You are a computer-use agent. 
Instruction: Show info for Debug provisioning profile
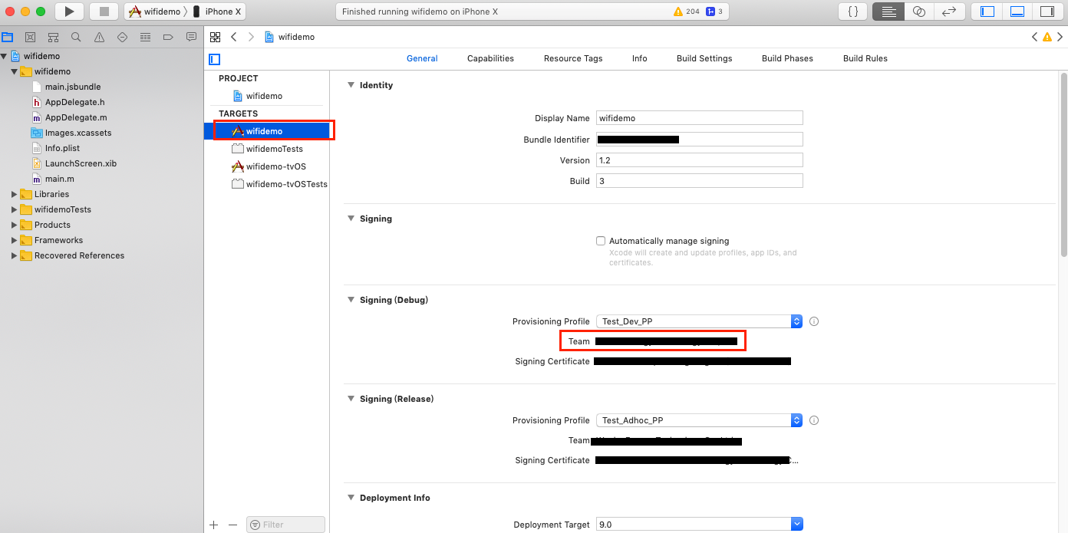[814, 321]
